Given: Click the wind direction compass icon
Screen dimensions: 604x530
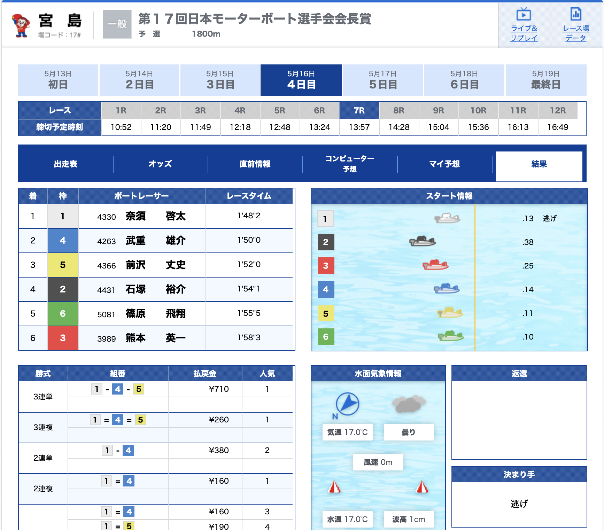Looking at the screenshot, I should 347,404.
